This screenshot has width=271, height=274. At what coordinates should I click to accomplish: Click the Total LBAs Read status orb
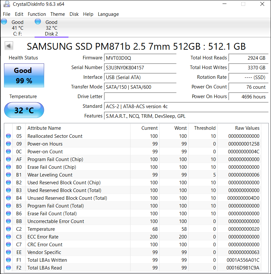(8, 268)
